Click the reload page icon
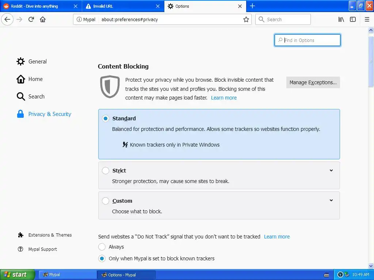374x280 pixels. (x=31, y=19)
